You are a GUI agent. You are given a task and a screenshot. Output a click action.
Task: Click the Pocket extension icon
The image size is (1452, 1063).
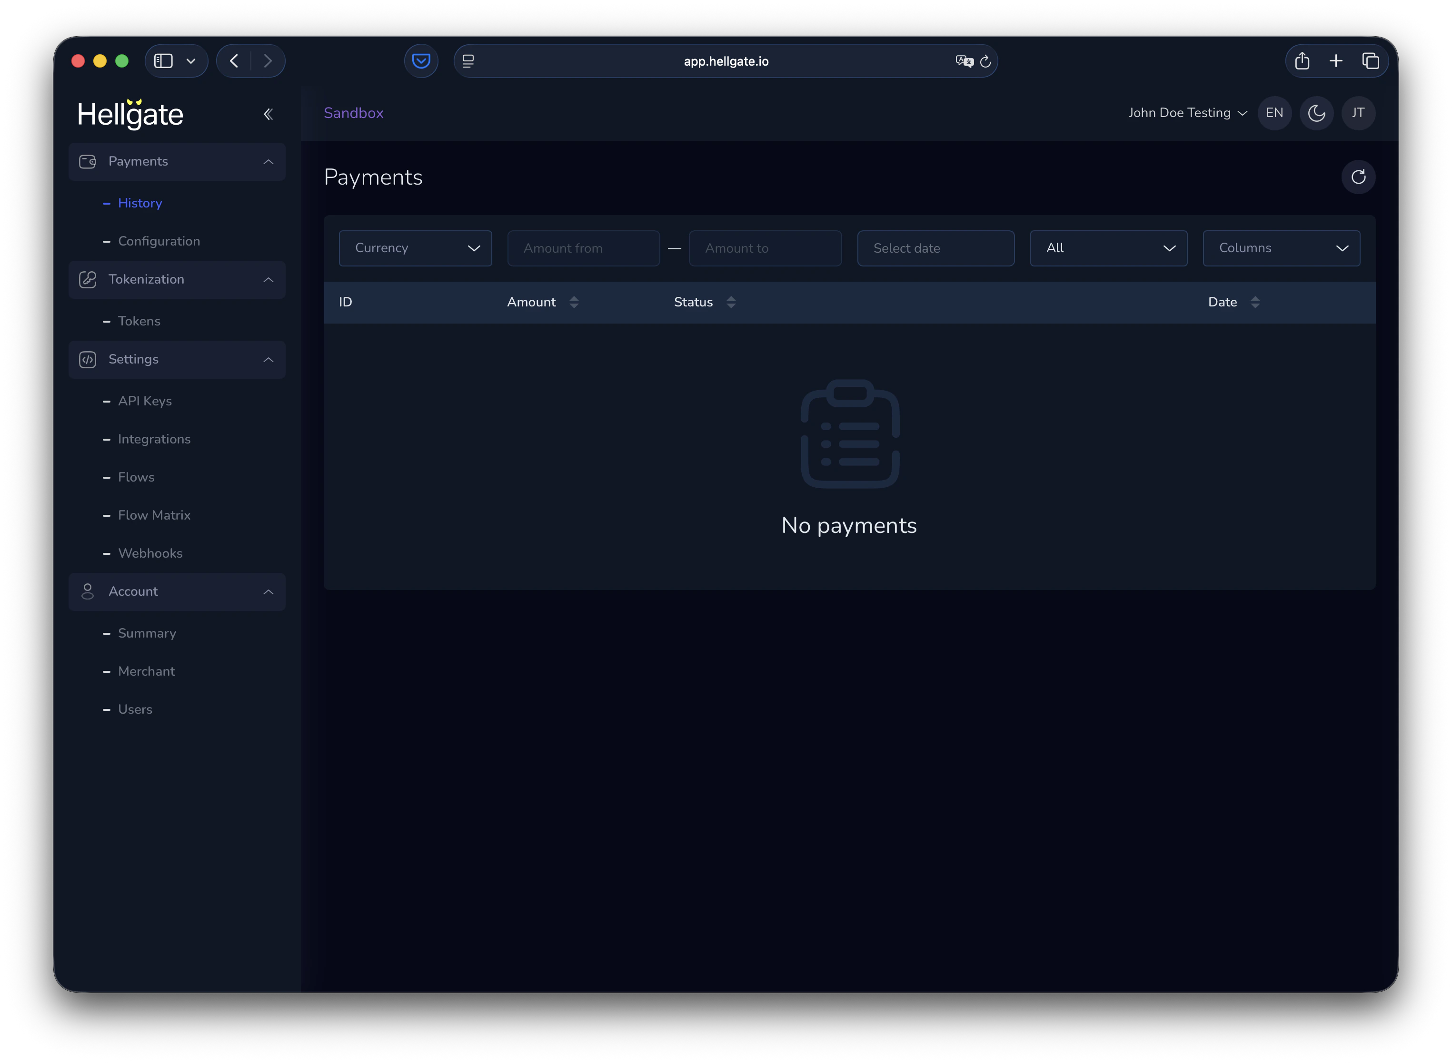pyautogui.click(x=421, y=61)
